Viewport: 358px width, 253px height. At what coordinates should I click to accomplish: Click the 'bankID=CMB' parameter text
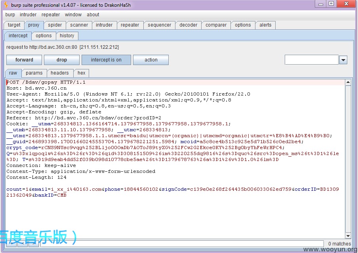(50, 195)
